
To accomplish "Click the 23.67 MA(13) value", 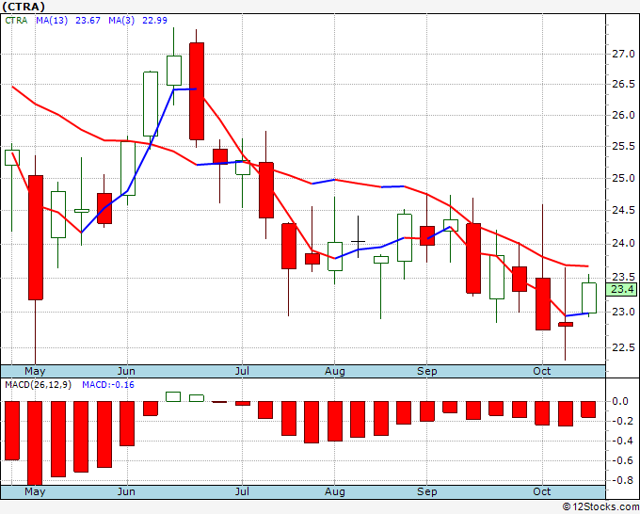I will 88,20.
